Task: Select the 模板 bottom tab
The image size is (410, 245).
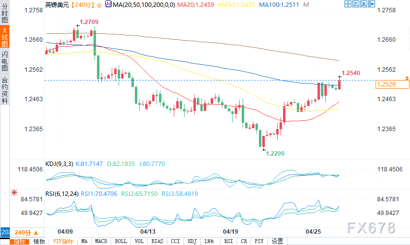Action: [x=39, y=242]
